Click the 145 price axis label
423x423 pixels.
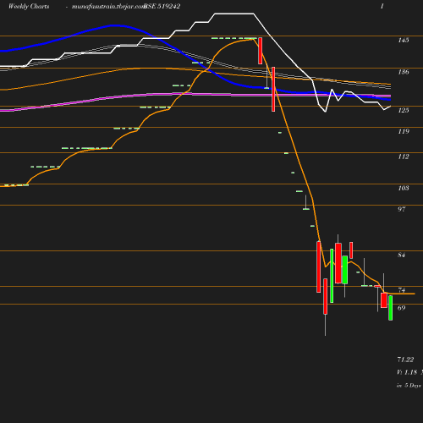404,40
